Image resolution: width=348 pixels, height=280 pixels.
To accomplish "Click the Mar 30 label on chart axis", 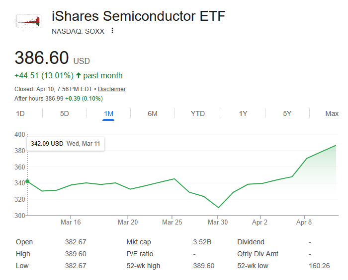I will point(218,223).
